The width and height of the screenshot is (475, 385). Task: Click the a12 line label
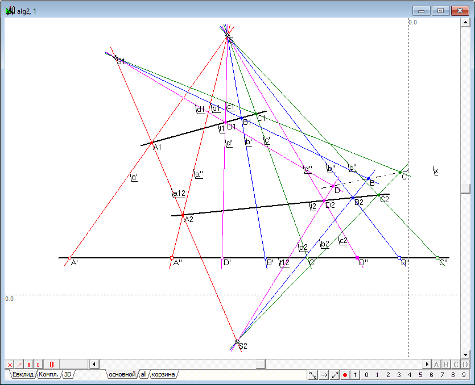click(x=179, y=193)
